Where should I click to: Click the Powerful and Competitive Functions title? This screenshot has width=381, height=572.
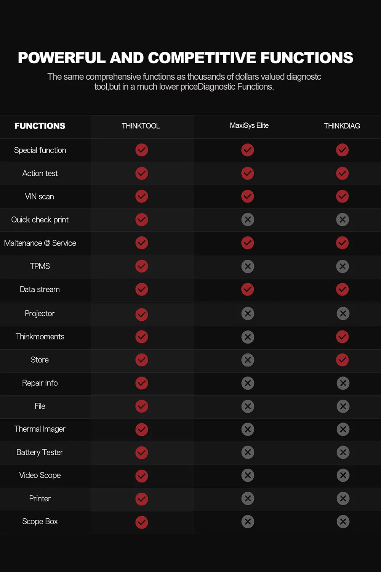(186, 58)
